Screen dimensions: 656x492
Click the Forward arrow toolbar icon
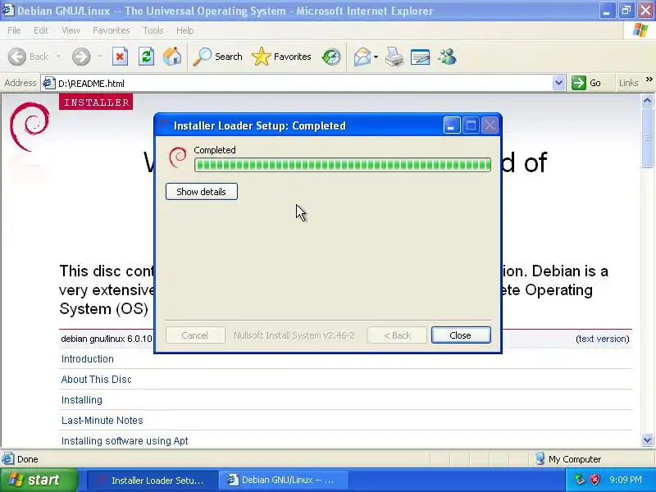81,57
